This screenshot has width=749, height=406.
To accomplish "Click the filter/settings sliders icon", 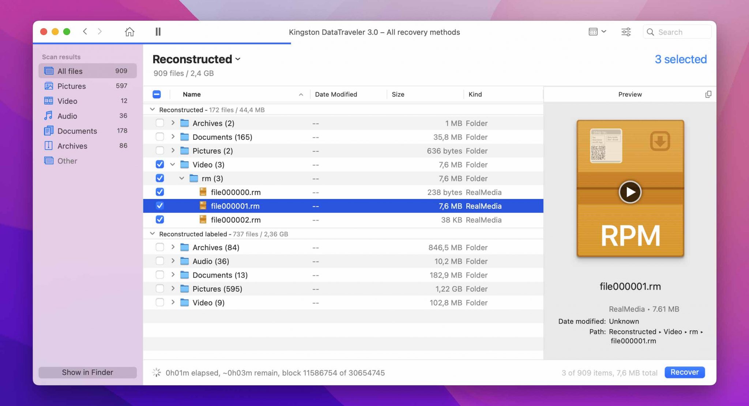I will (x=626, y=32).
